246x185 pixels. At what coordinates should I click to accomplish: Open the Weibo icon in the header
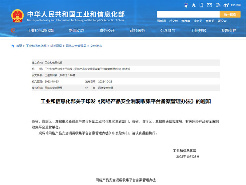pos(225,4)
